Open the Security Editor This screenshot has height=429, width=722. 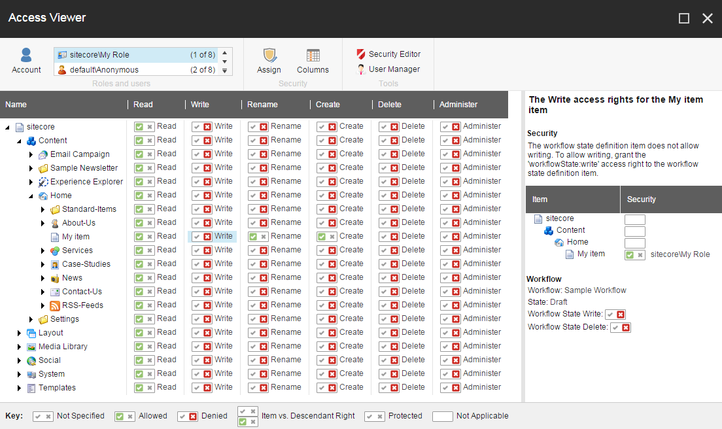(x=388, y=54)
